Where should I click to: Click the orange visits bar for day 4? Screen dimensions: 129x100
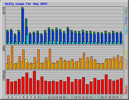[20, 63]
